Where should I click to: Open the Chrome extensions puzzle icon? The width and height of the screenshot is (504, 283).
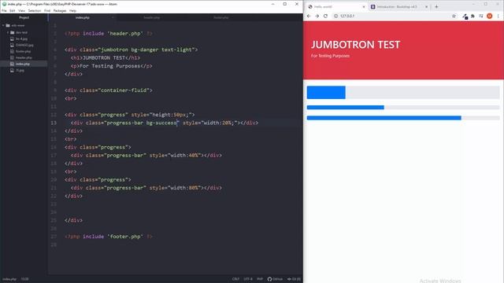(x=472, y=16)
